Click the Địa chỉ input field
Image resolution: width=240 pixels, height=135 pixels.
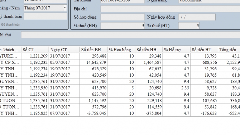coord(170,9)
